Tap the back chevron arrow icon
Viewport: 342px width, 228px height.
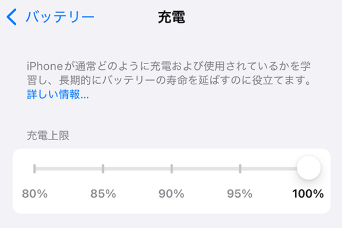12,17
